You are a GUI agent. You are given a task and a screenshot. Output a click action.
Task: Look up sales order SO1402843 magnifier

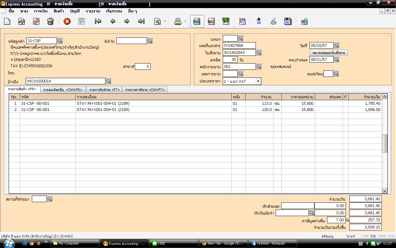pos(259,52)
